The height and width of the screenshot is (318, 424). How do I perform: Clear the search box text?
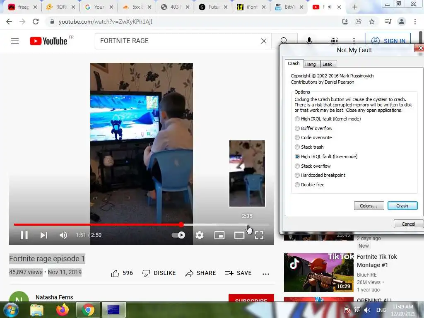tap(264, 41)
